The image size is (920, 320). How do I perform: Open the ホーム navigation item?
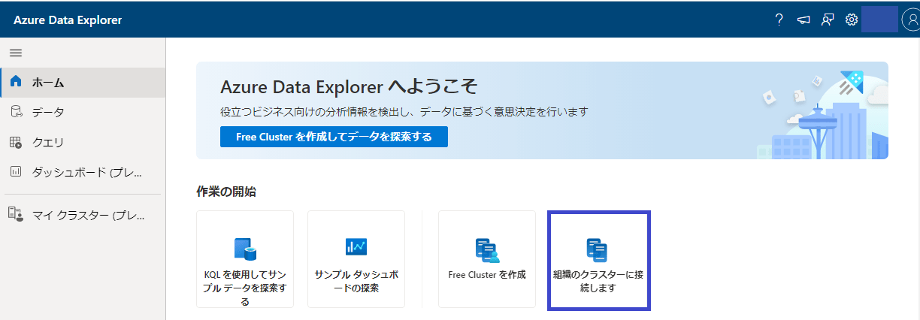(x=83, y=83)
